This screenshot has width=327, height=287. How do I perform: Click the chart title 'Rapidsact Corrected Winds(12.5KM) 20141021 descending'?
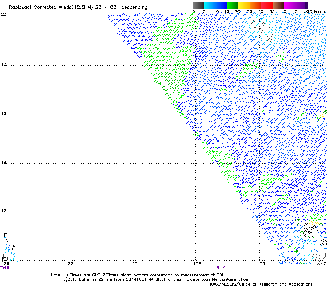pyautogui.click(x=78, y=8)
